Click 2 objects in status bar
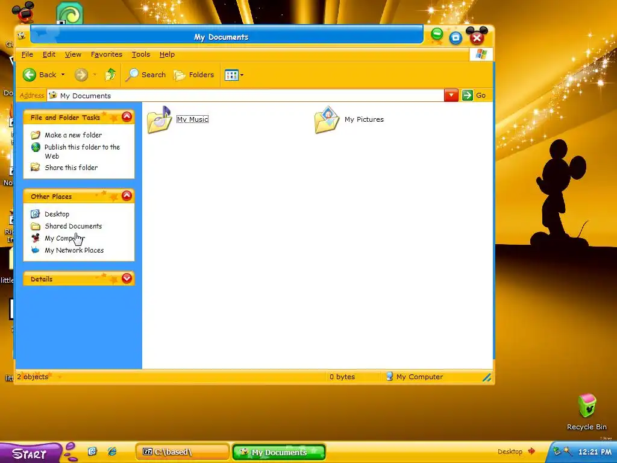 tap(33, 377)
